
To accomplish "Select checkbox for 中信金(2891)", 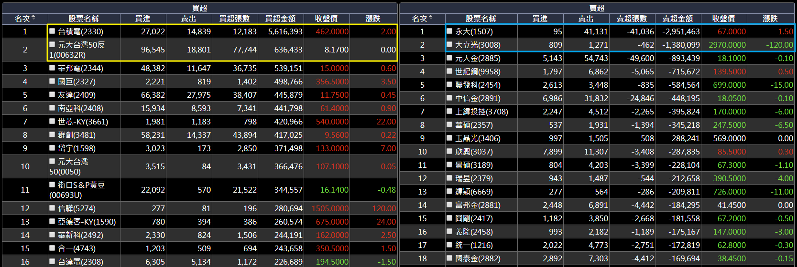I will pyautogui.click(x=449, y=98).
